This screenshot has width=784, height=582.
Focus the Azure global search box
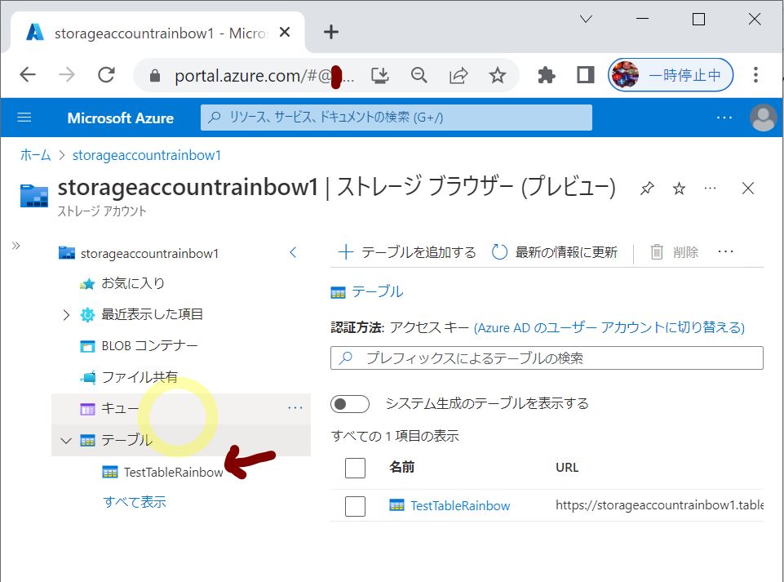coord(396,118)
